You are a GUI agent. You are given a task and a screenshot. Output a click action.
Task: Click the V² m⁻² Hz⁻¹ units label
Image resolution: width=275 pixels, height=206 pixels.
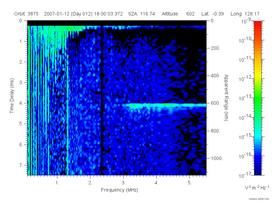point(257,187)
